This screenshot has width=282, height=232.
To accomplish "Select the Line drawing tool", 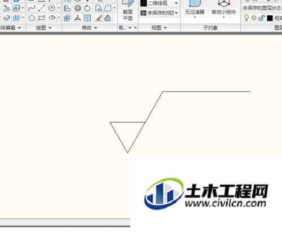I will pos(41,8).
